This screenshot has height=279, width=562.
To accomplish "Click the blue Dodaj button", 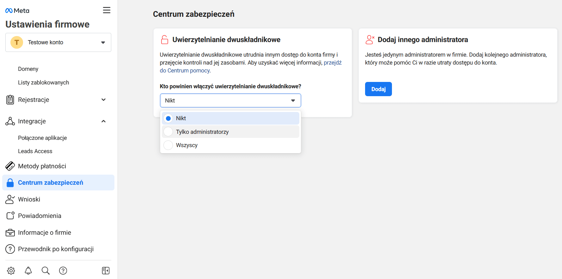I will pyautogui.click(x=378, y=89).
